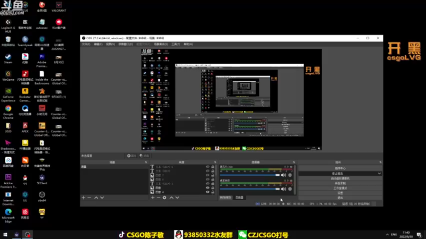Add a new source with the plus icon
The image size is (426, 239).
pos(153,198)
